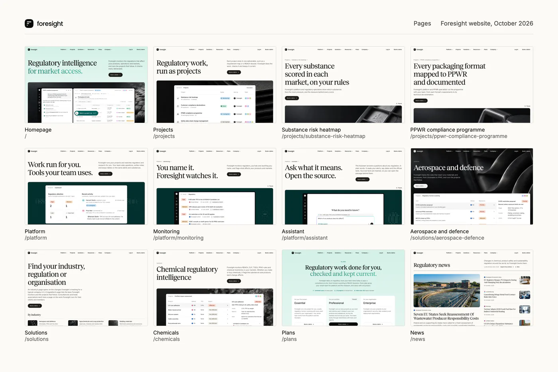Click the "Chemicals" title label
The image size is (558, 372).
[166, 333]
